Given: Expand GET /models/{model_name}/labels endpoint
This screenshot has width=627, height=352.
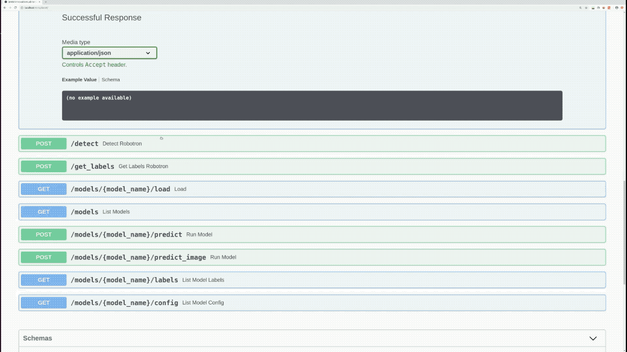Looking at the screenshot, I should click(x=312, y=280).
